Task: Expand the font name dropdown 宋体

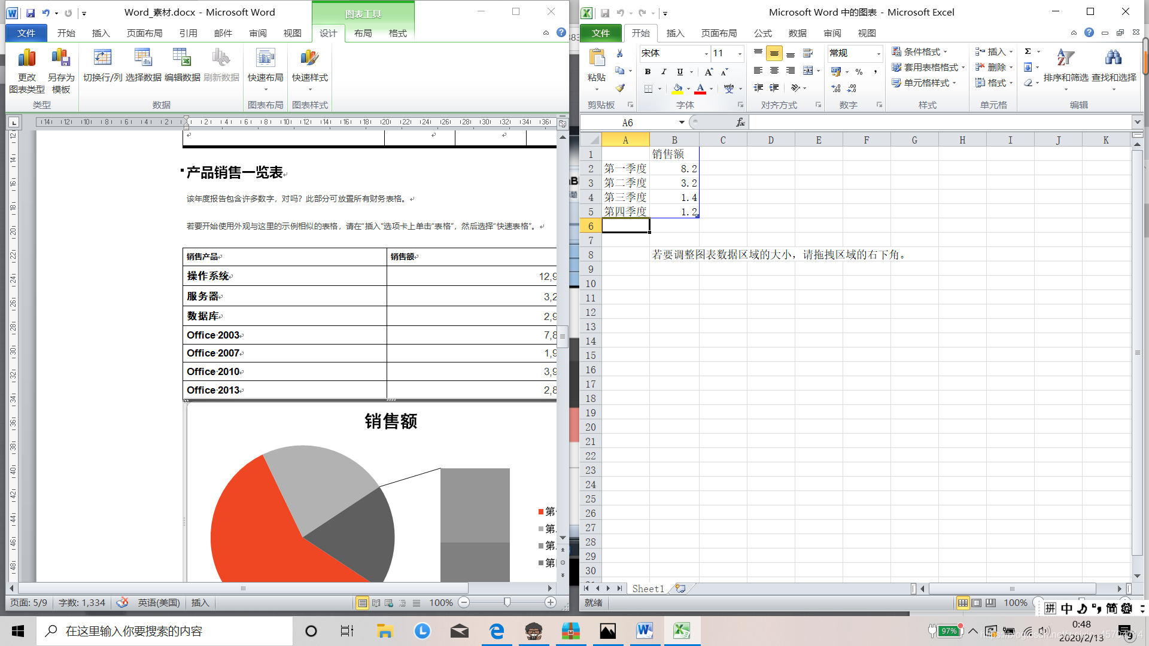Action: [706, 54]
